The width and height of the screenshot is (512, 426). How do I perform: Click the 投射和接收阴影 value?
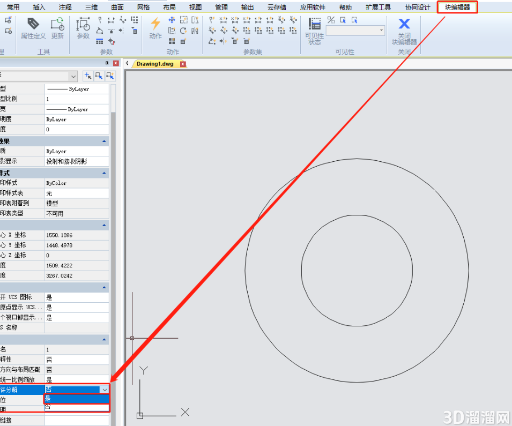[x=77, y=161]
